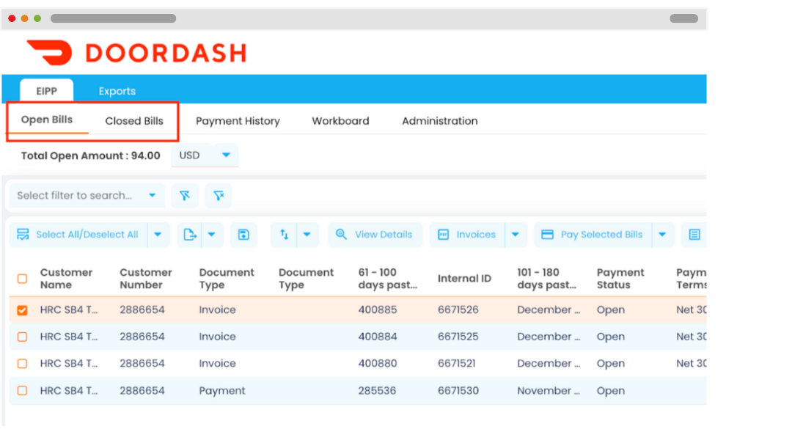Check the Payment row 6671530 checkbox

[x=22, y=390]
